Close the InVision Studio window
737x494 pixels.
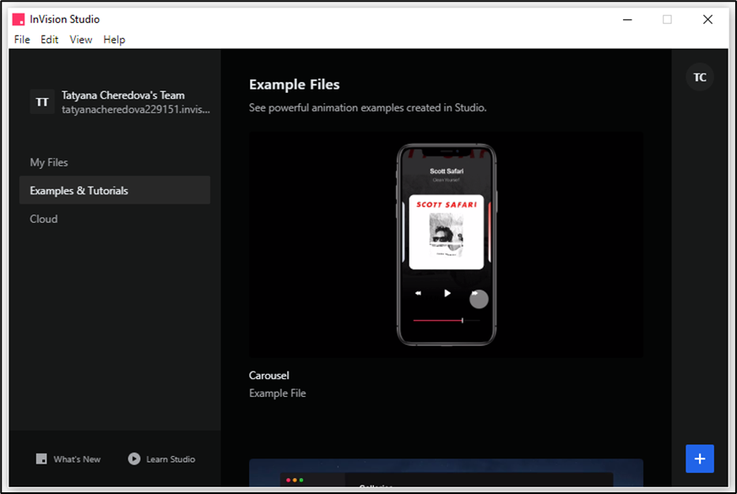pyautogui.click(x=707, y=19)
